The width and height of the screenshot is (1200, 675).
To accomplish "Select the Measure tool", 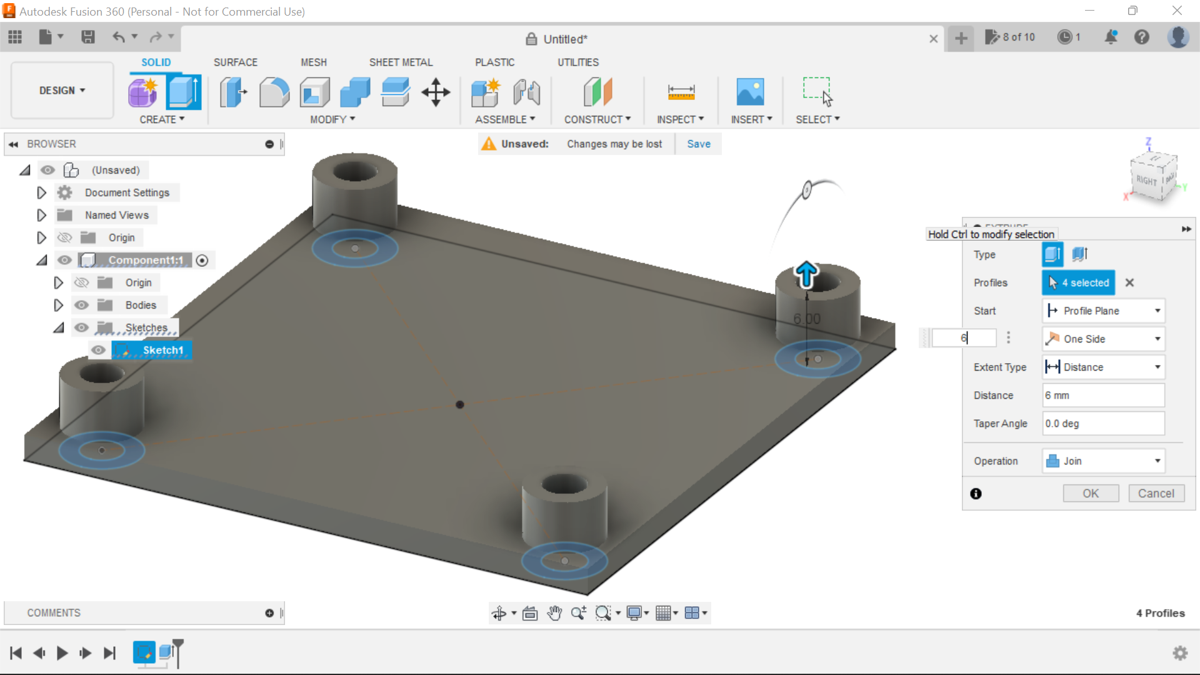I will tap(681, 92).
